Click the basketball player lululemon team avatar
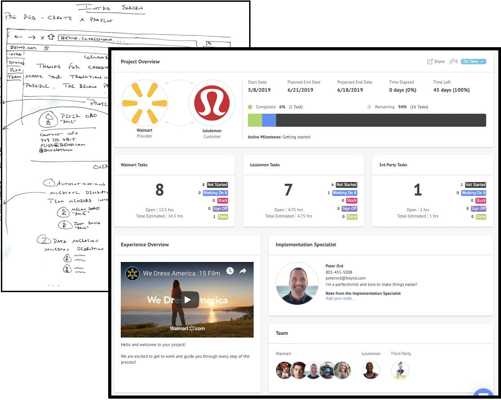This screenshot has width=501, height=400. [x=371, y=370]
